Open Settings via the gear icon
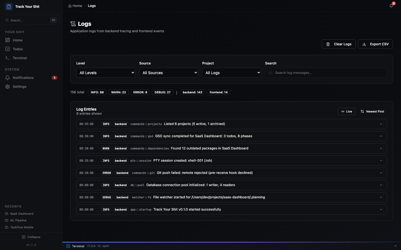Viewport: 401px width, 250px height. coord(7,86)
